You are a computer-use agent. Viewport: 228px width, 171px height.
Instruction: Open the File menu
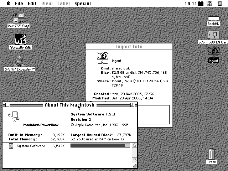(19, 4)
